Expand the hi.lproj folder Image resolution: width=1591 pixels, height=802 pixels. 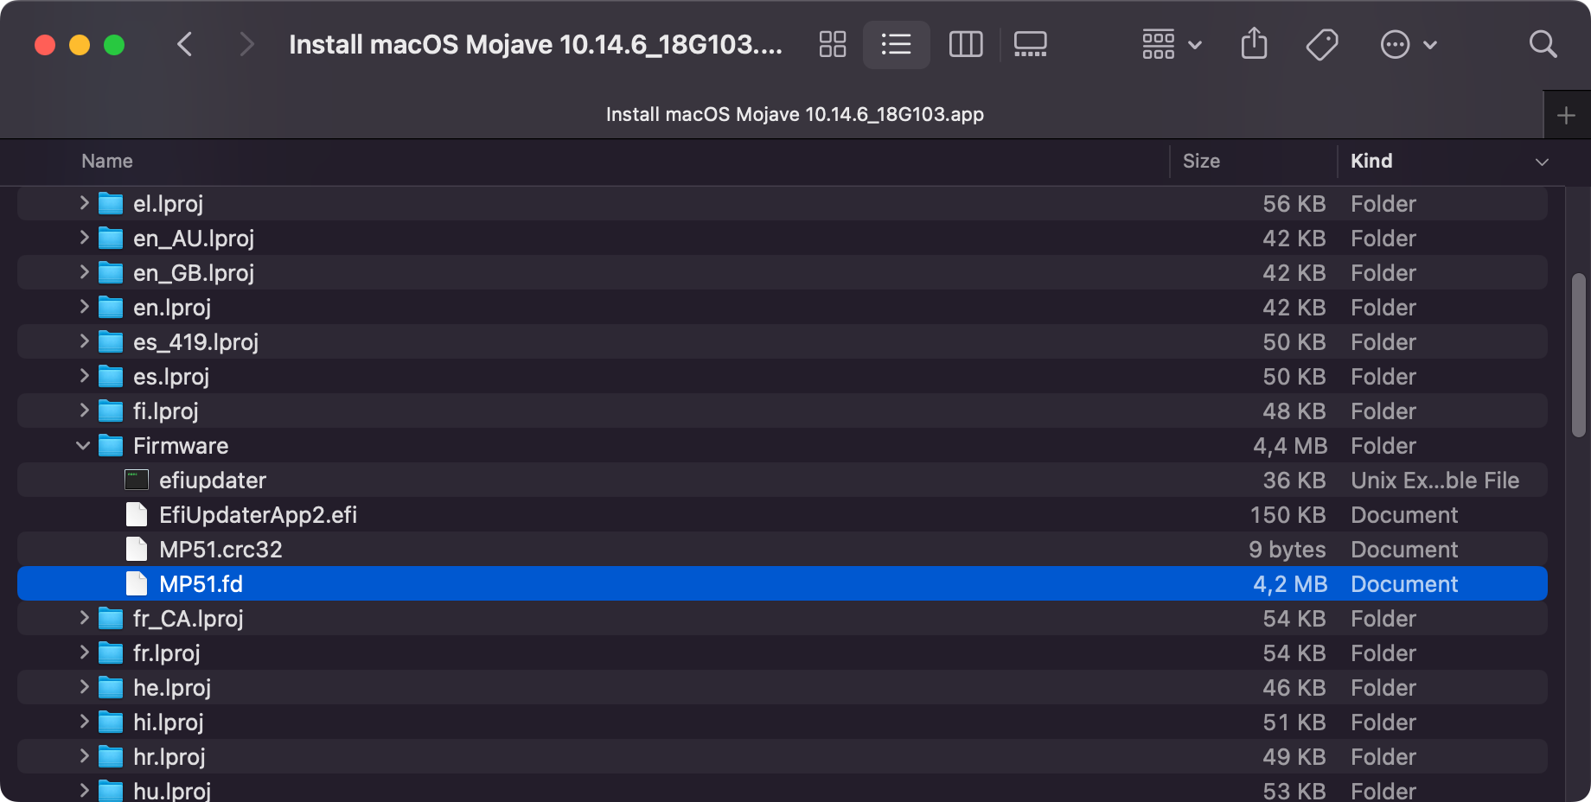click(x=84, y=722)
